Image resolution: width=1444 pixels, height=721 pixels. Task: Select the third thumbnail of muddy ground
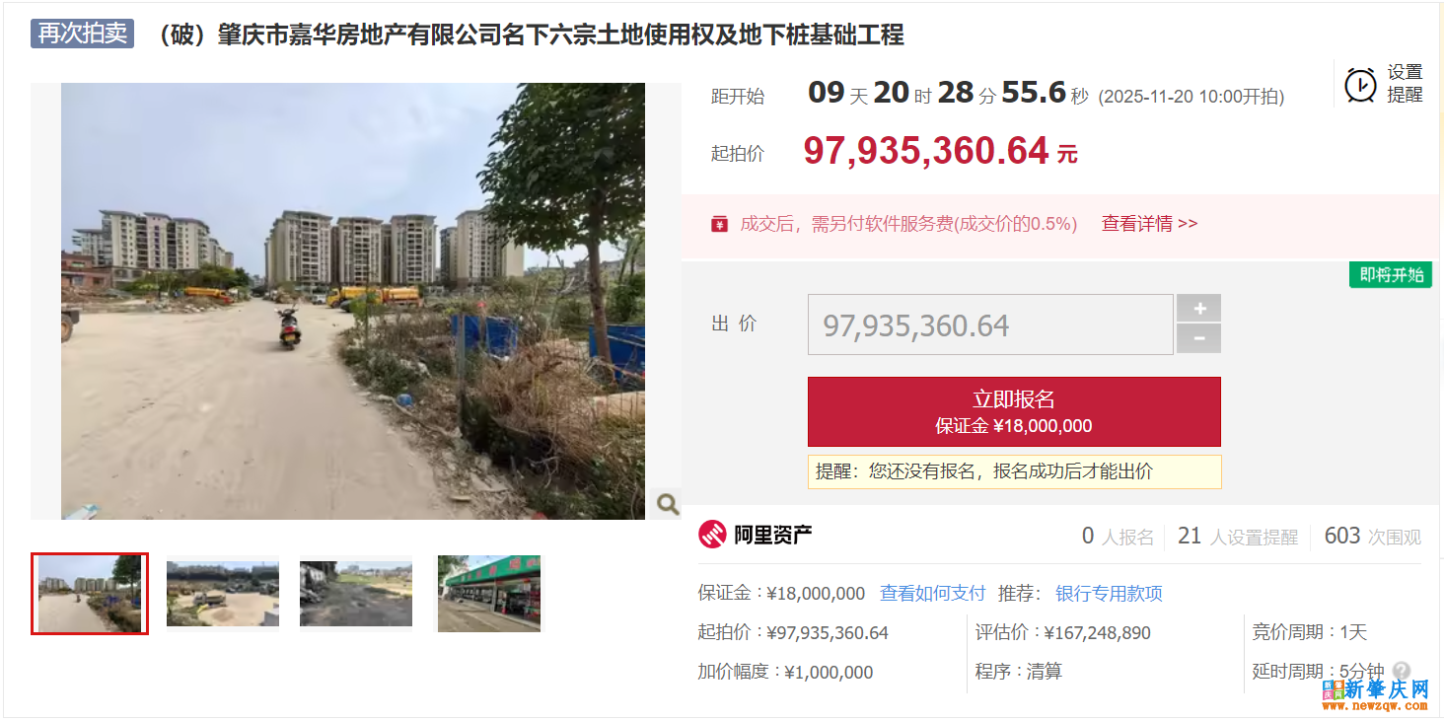click(x=356, y=594)
